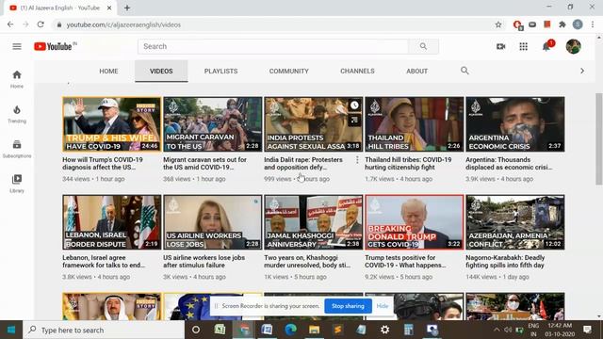This screenshot has width=603, height=339.
Task: Add India protests video to Watch later
Action: coord(354,105)
